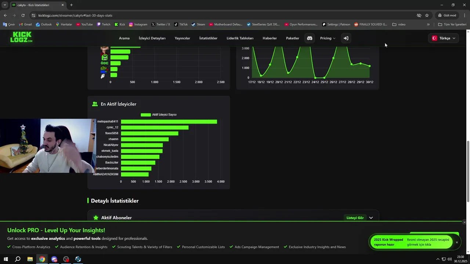Click the KickLogz logo

21,37
